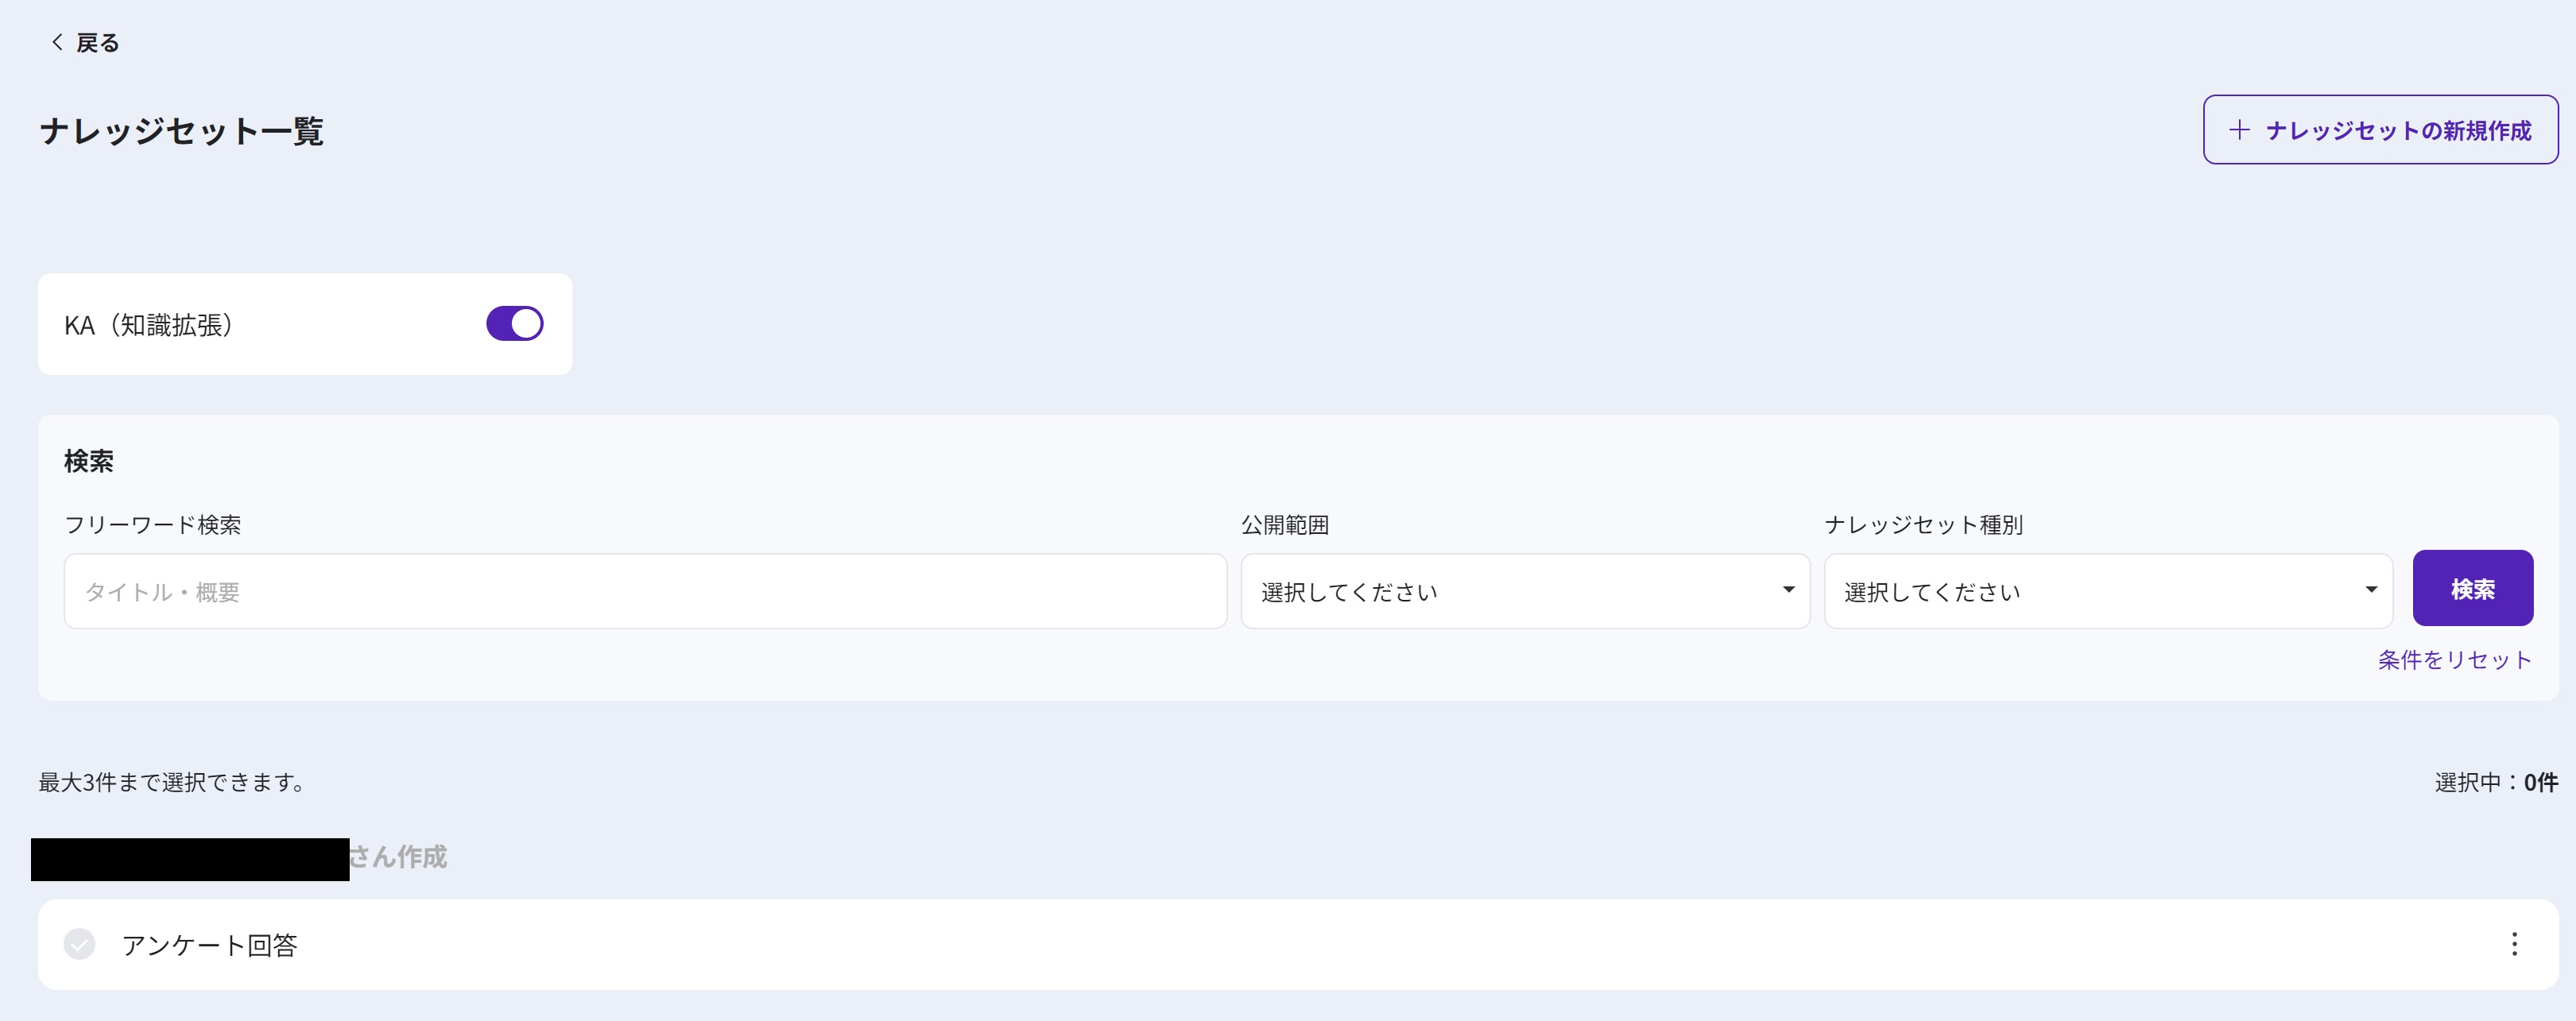
Task: Go back using the 戻る link
Action: click(x=97, y=43)
